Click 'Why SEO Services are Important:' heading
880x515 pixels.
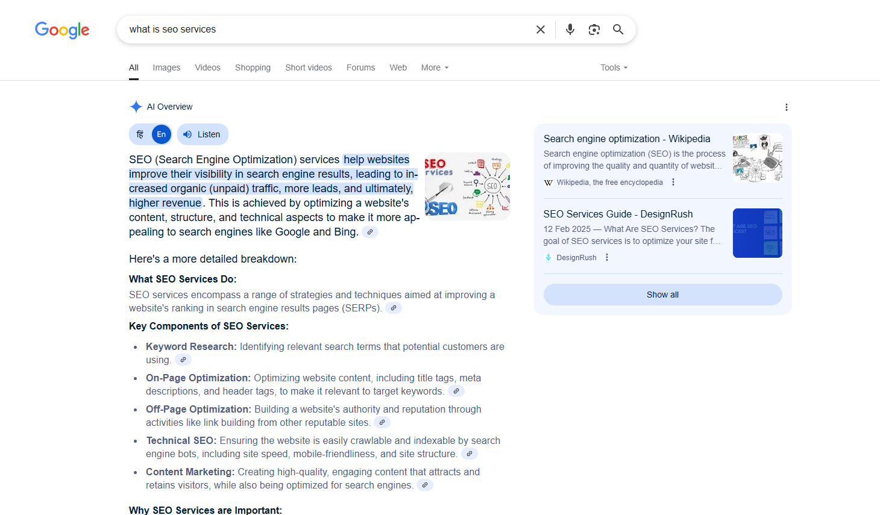206,510
